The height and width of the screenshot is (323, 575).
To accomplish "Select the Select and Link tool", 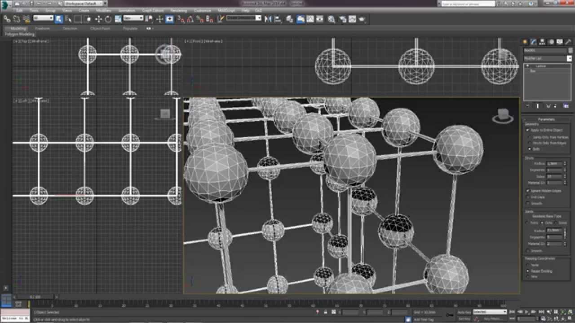I will coord(7,19).
